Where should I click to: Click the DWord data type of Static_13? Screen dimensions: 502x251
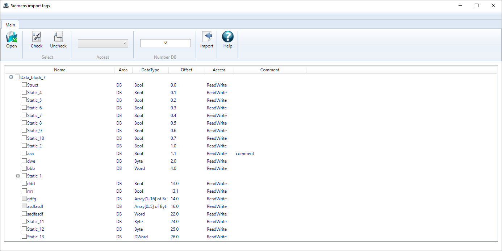coord(141,237)
